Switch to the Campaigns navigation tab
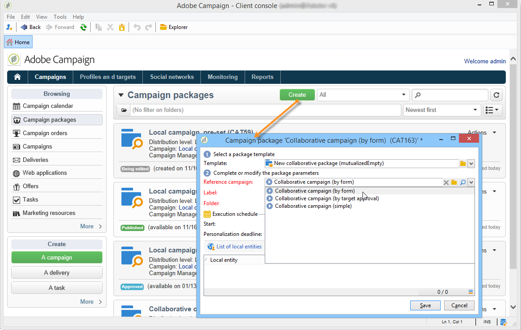Viewport: 521px width, 330px height. pyautogui.click(x=50, y=77)
